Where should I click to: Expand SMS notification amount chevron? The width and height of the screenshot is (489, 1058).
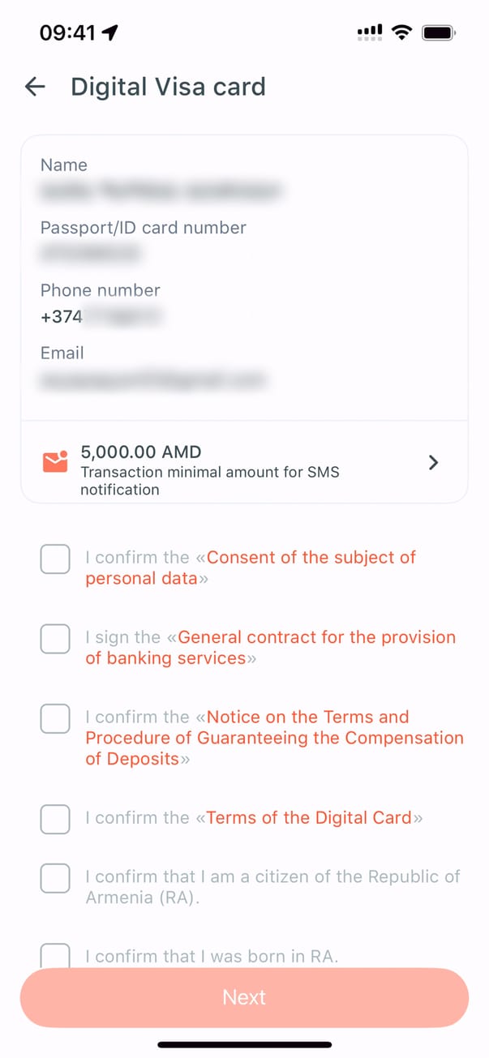pyautogui.click(x=433, y=462)
